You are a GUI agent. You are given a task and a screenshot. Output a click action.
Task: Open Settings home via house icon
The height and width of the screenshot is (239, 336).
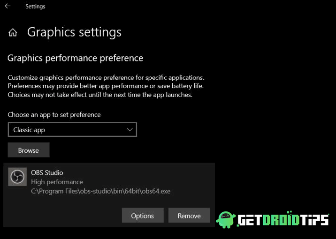tap(13, 32)
